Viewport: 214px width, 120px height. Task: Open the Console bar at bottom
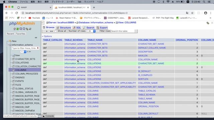[x=48, y=116]
